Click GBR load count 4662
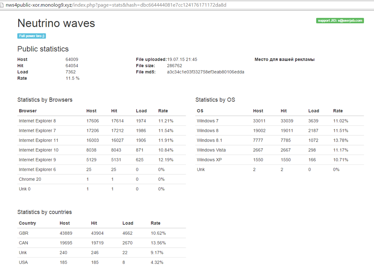This screenshot has width=374, height=267. (127, 233)
